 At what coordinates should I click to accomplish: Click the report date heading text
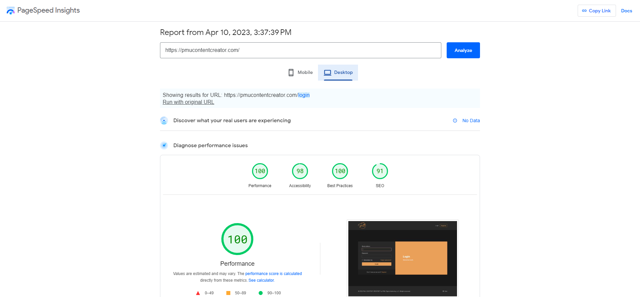(x=226, y=32)
